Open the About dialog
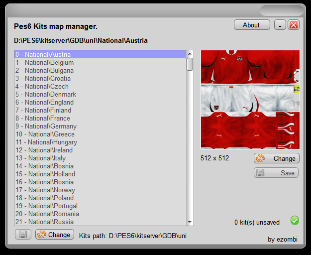The height and width of the screenshot is (255, 311). point(252,25)
